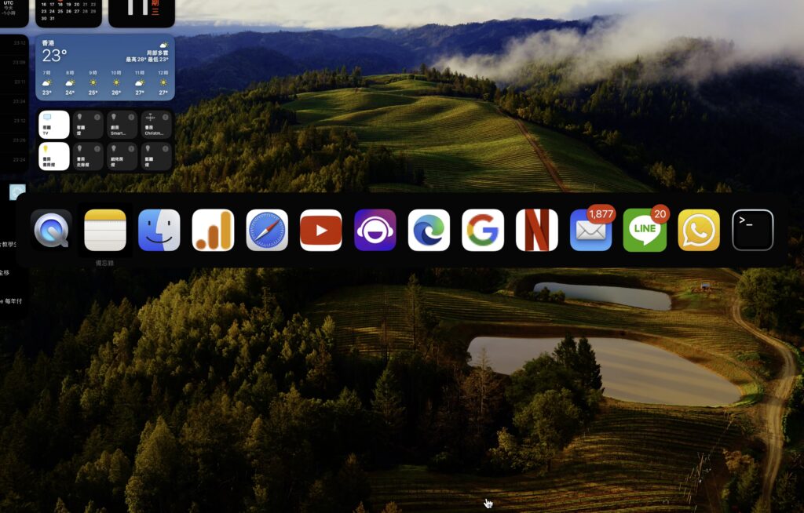Open Finder from the Dock

[x=160, y=228]
